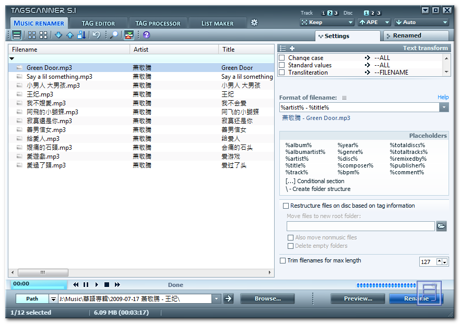Open the Help link above the filename format

[x=443, y=97]
